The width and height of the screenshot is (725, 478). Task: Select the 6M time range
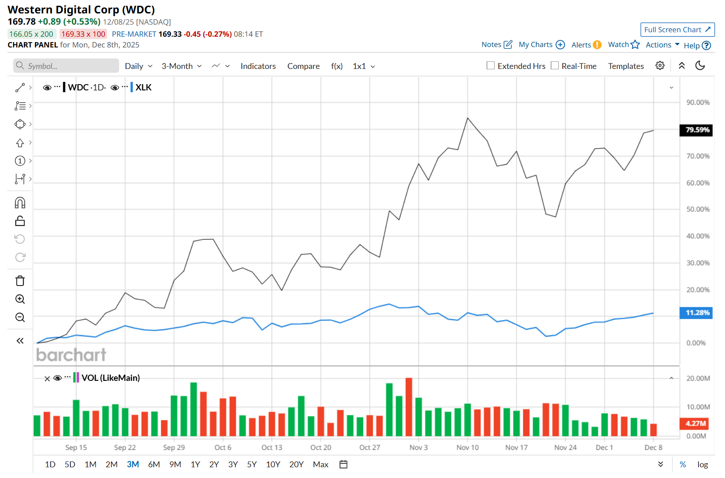(x=154, y=465)
